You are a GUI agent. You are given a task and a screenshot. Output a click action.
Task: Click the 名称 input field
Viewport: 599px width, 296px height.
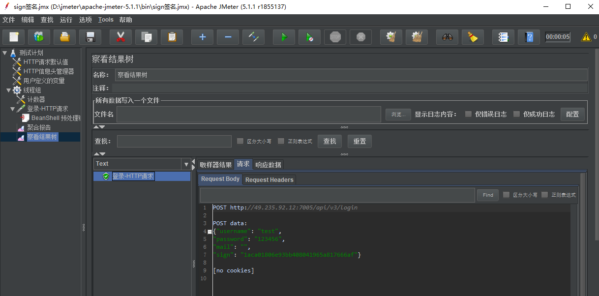point(351,75)
